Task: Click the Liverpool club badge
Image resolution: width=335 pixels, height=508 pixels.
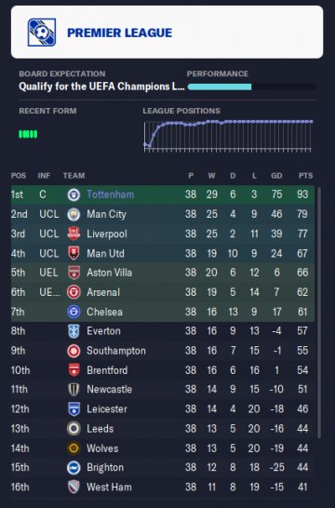Action: point(74,234)
